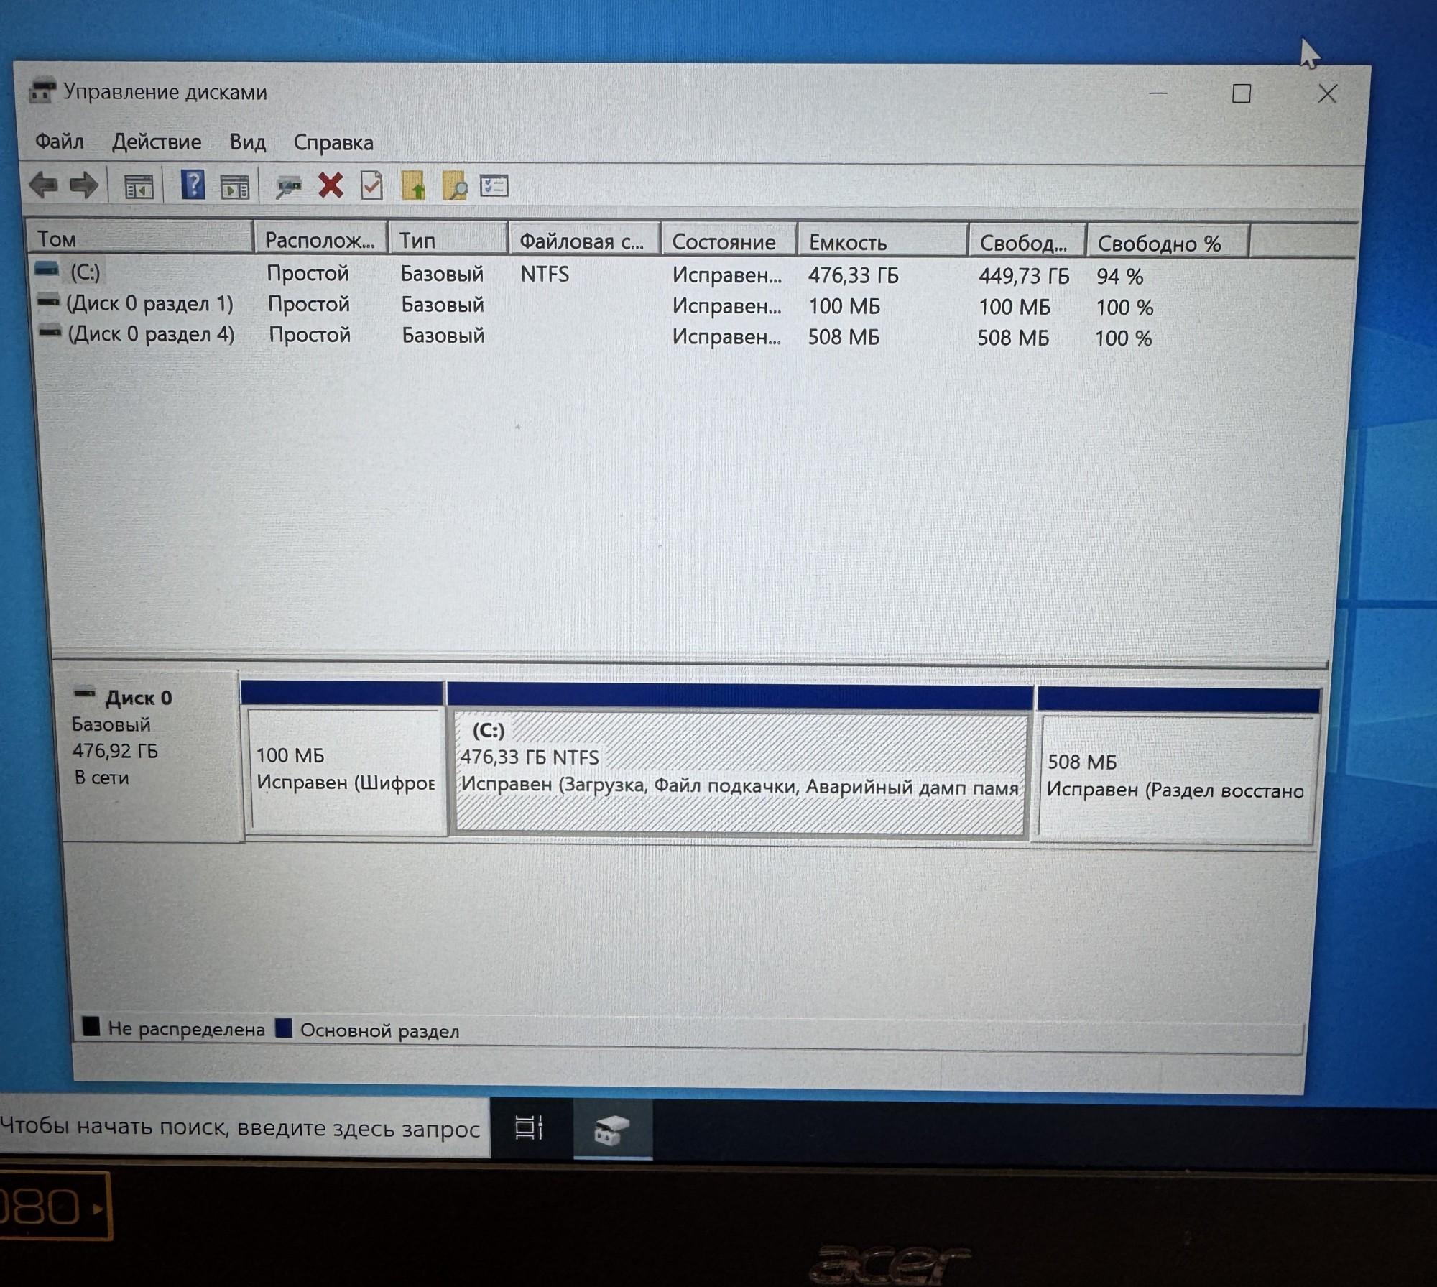Image resolution: width=1437 pixels, height=1287 pixels.
Task: Click the Disk Management title bar icon
Action: [42, 91]
